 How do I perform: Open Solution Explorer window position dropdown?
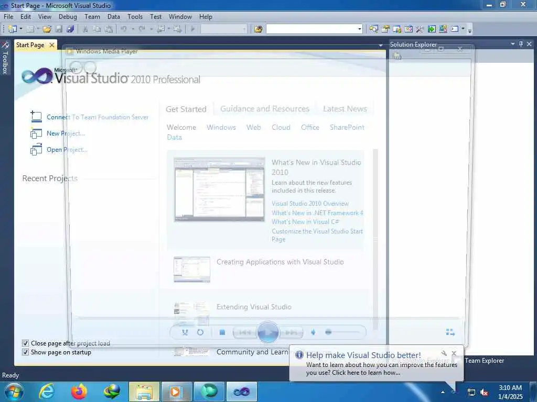pos(513,44)
